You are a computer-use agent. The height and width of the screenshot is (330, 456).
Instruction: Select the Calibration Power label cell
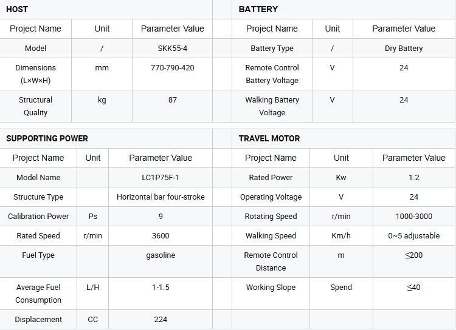pyautogui.click(x=38, y=216)
